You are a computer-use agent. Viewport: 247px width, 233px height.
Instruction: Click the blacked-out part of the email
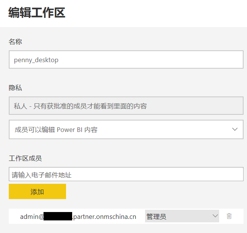[58, 217]
